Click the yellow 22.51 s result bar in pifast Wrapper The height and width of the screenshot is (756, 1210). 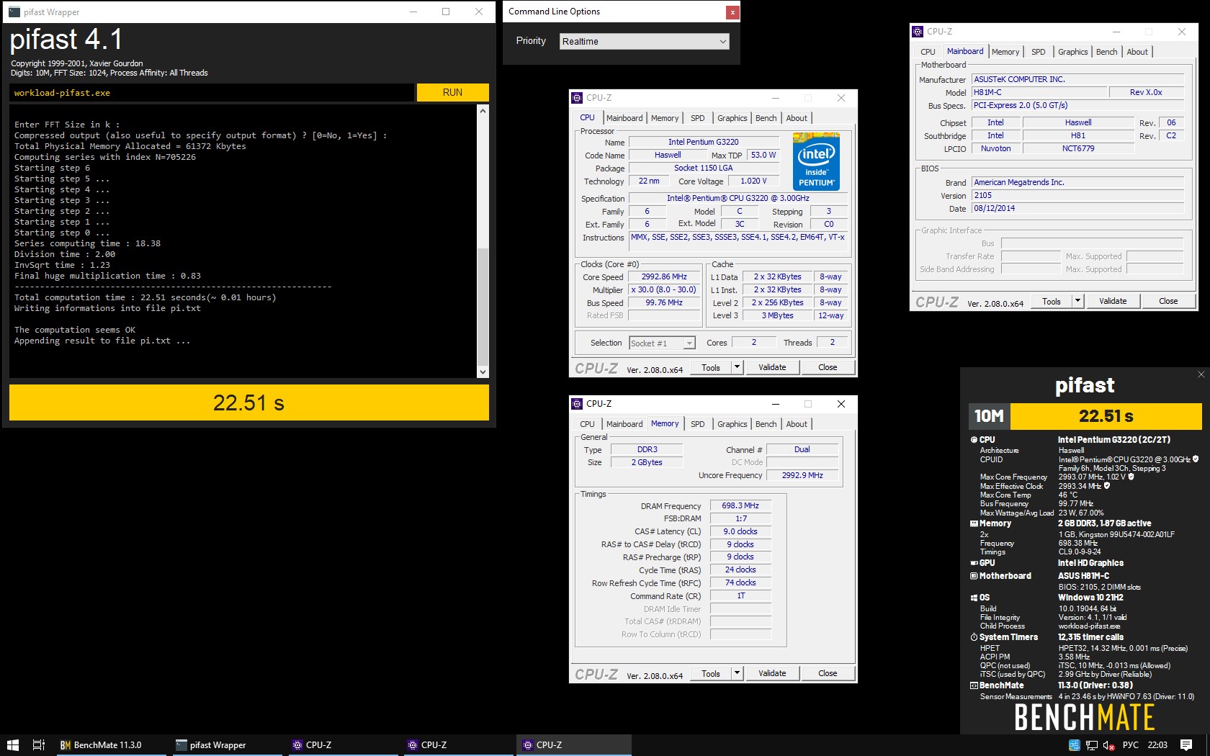click(248, 402)
